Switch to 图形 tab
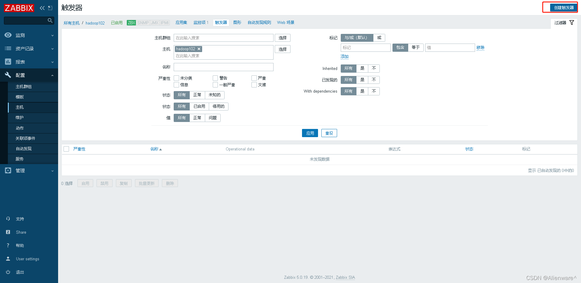This screenshot has width=581, height=283. [x=237, y=23]
